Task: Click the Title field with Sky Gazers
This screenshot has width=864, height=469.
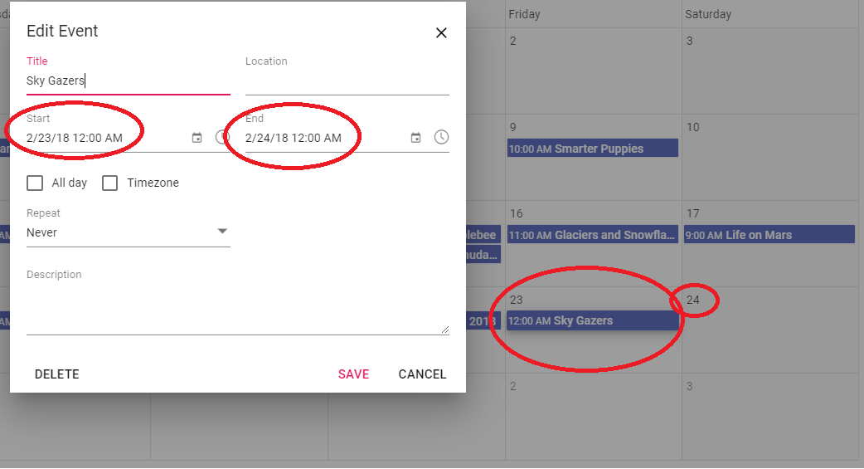Action: pos(128,81)
